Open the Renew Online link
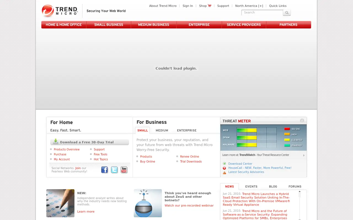The width and height of the screenshot is (353, 220). click(189, 156)
